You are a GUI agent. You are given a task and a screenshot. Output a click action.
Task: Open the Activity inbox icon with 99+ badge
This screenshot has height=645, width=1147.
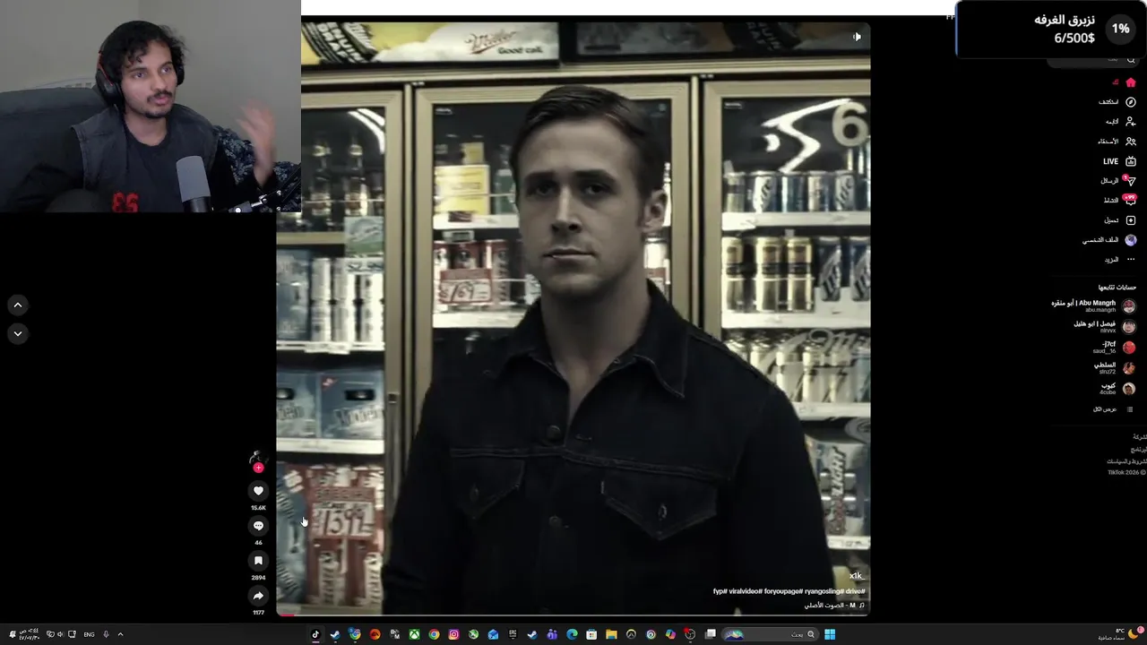click(1130, 201)
